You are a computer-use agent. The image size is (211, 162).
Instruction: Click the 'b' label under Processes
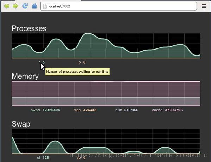(x=79, y=62)
